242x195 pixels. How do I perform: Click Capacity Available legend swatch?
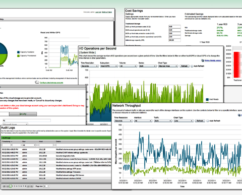point(18,52)
